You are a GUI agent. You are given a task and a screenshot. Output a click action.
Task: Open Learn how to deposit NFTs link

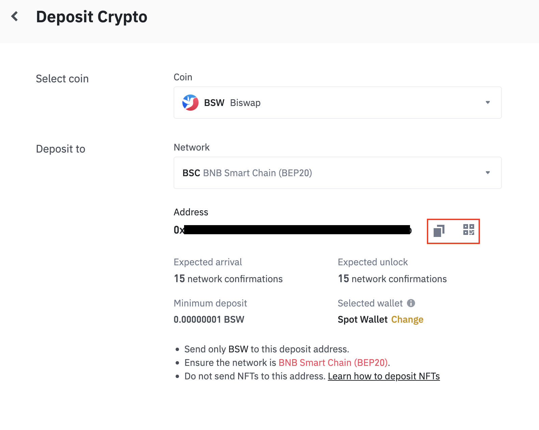click(384, 376)
